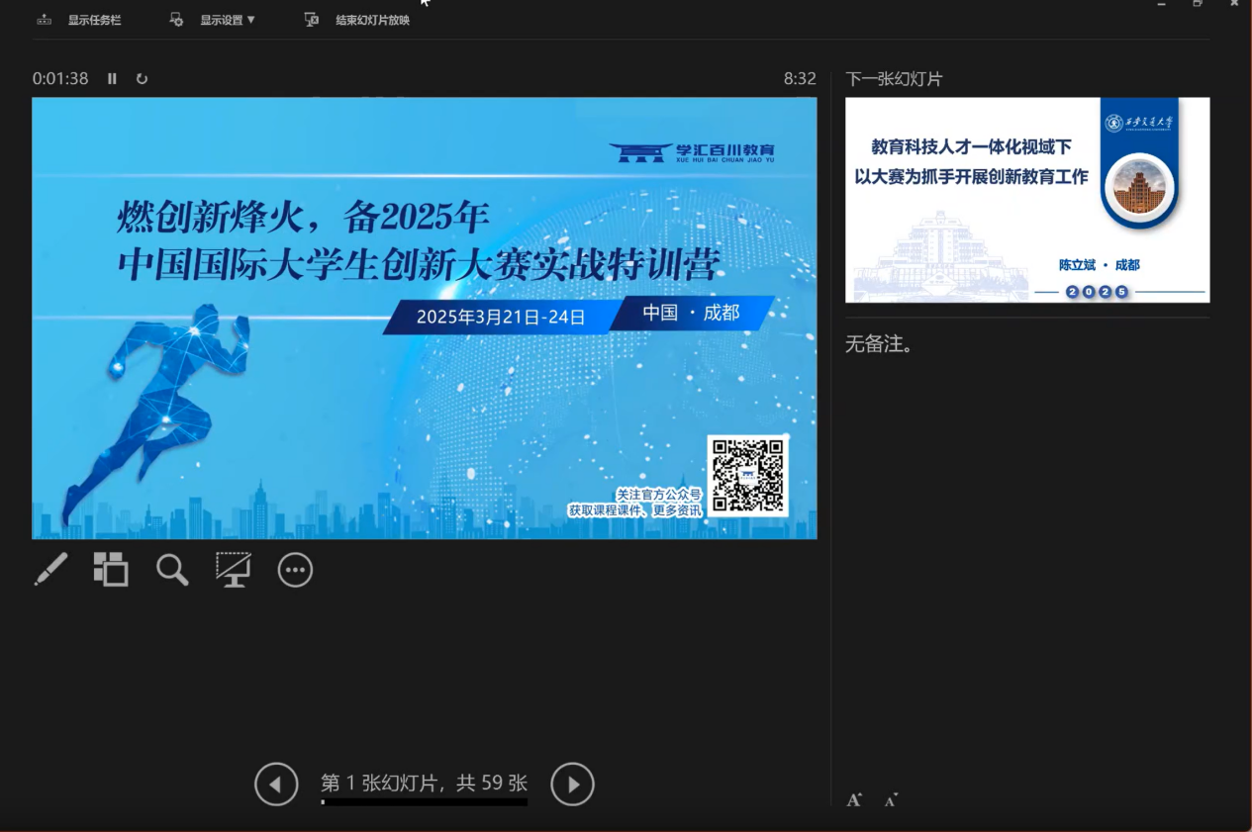Advance to the next slide arrow

572,785
